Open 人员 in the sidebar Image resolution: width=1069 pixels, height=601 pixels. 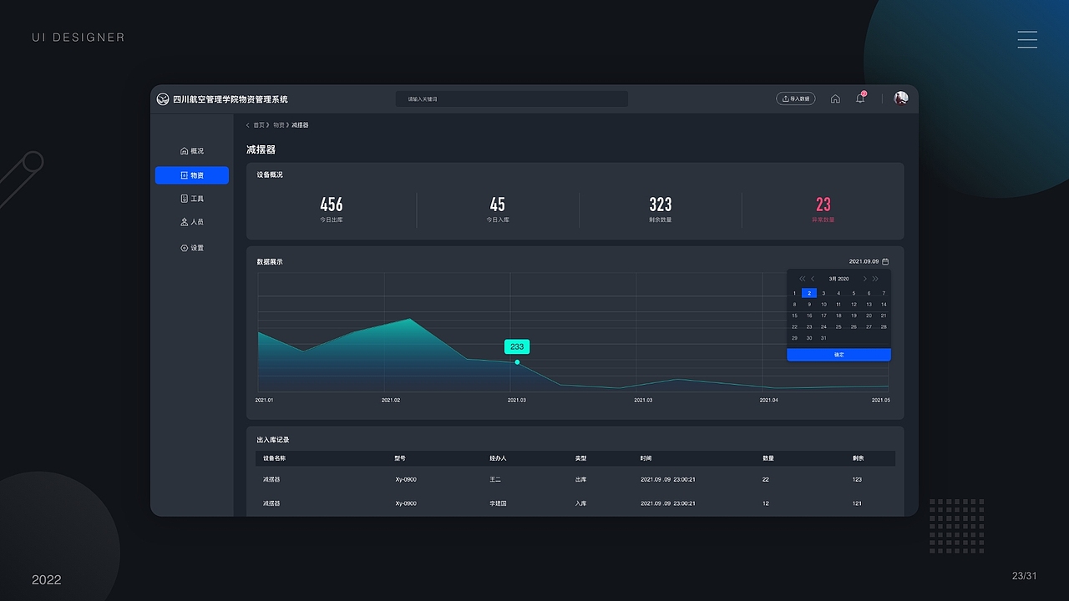coord(192,222)
